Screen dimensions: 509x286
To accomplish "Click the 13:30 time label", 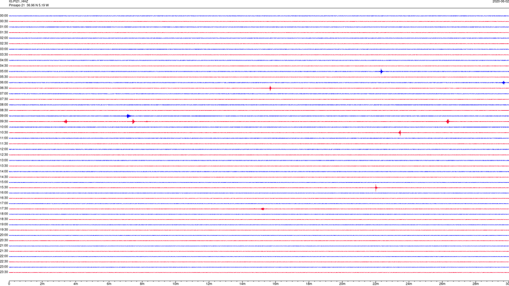I will click(x=4, y=166).
